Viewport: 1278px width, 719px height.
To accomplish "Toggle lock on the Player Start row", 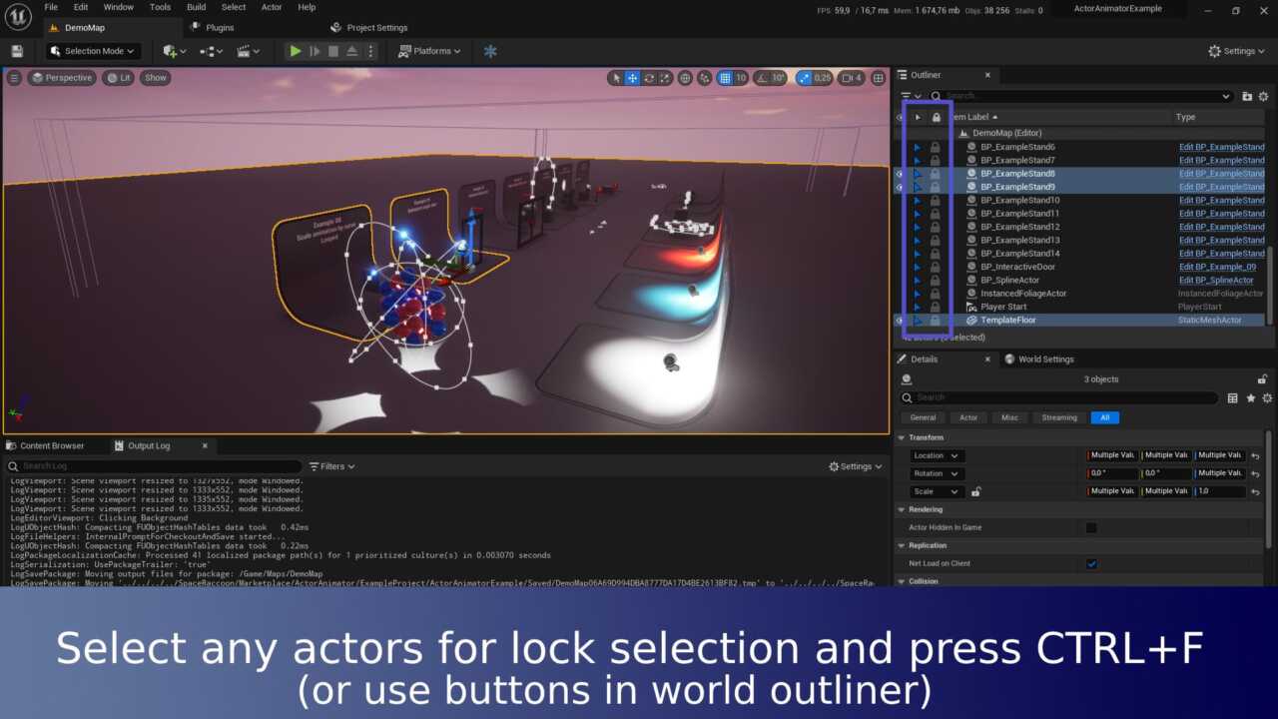I will [x=935, y=307].
